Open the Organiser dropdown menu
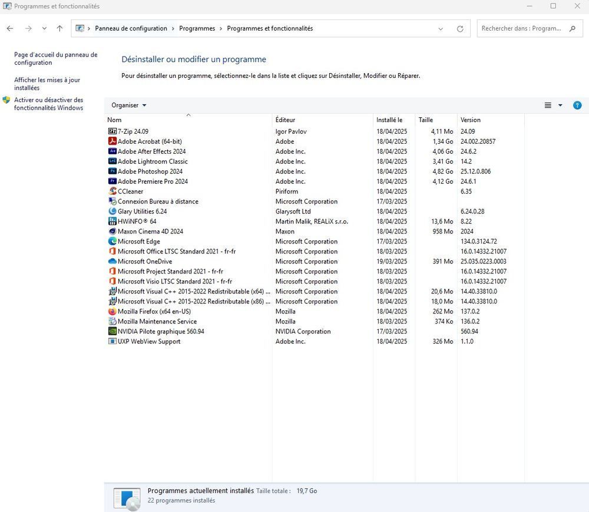This screenshot has width=589, height=512. [129, 105]
